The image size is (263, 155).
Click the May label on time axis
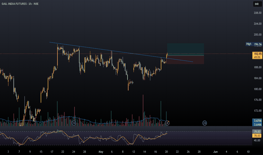click(x=101, y=152)
